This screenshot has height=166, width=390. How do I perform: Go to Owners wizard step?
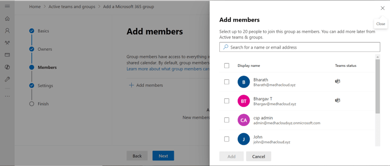pos(41,49)
